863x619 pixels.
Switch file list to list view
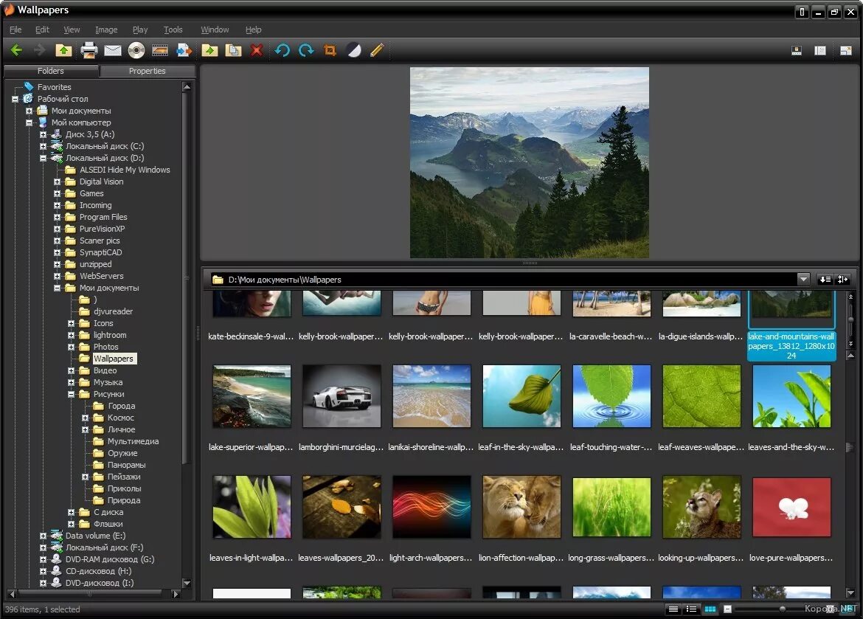pyautogui.click(x=692, y=609)
